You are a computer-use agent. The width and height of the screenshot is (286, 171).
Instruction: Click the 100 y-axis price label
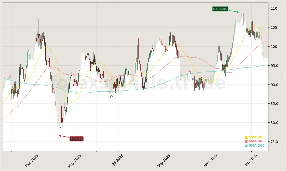[x=274, y=47]
